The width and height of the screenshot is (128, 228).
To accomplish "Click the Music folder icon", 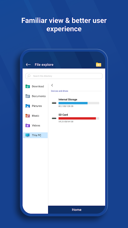I will (x=28, y=116).
